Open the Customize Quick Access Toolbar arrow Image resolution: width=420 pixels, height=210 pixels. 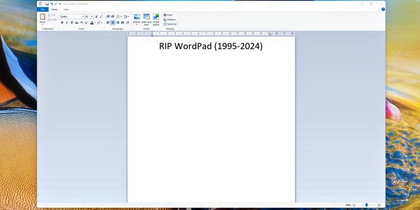[60, 4]
